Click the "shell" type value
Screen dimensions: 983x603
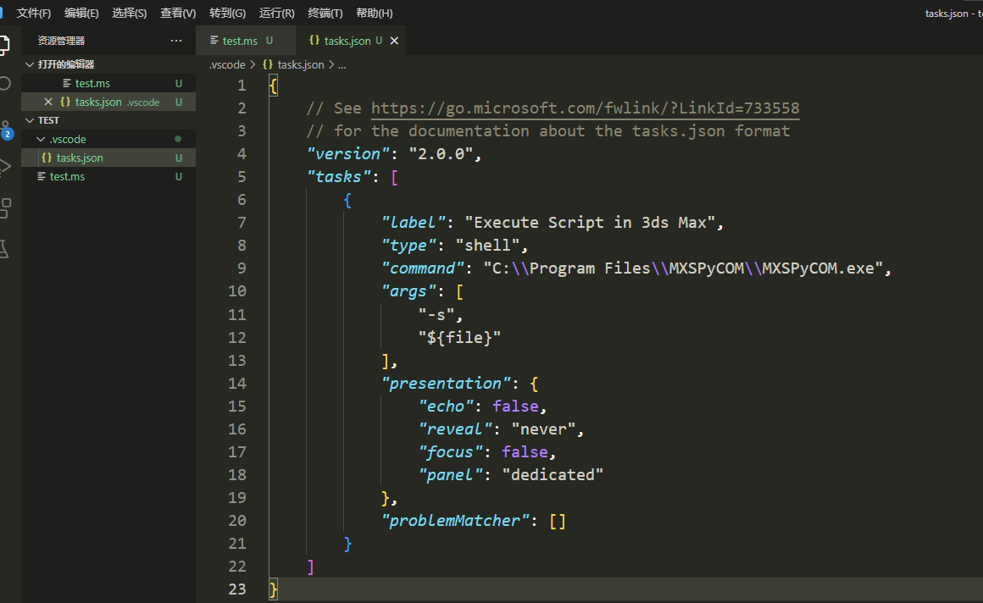488,246
